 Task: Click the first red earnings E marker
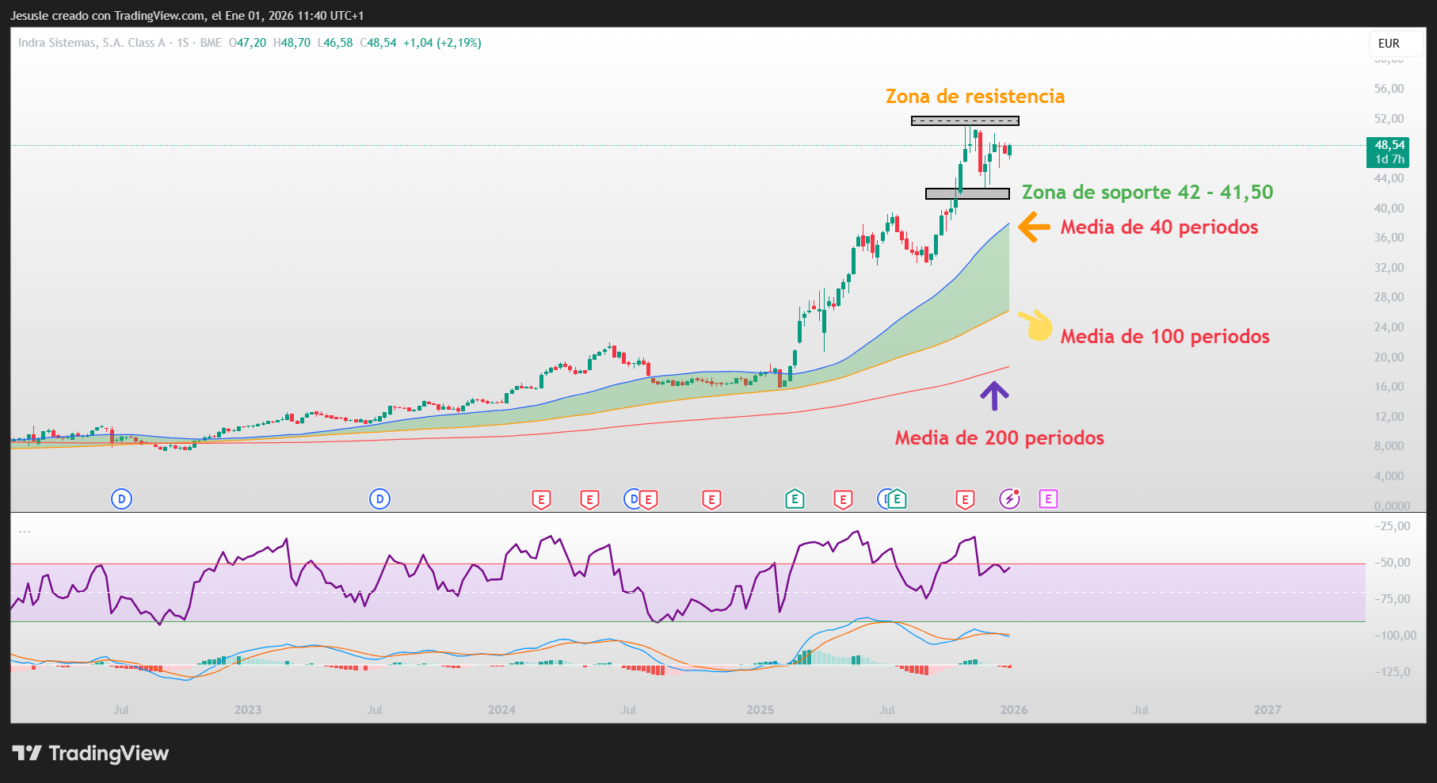coord(541,499)
